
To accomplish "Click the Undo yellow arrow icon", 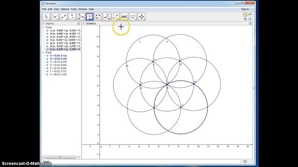I will 245,14.
